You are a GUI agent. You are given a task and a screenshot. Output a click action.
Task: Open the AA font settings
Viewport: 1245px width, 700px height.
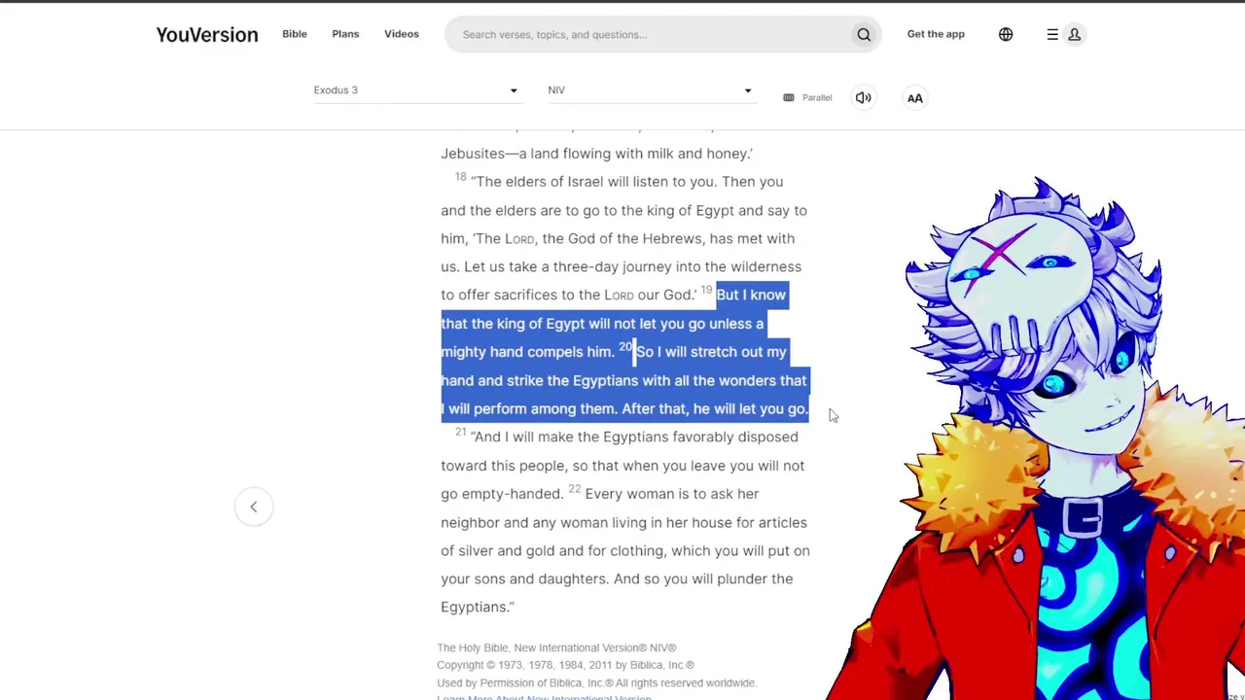click(x=915, y=97)
